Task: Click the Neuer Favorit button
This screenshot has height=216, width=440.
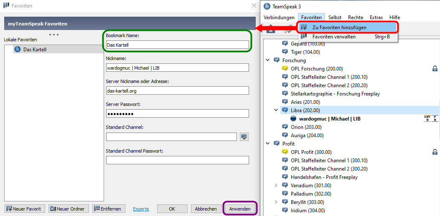Action: 25,208
